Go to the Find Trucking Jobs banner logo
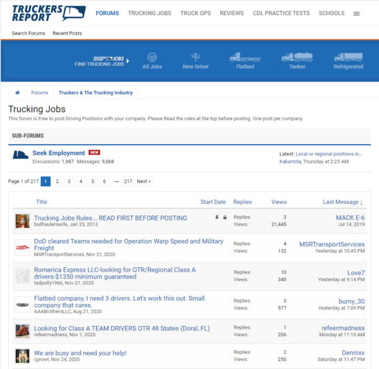The image size is (379, 369). coord(102,61)
